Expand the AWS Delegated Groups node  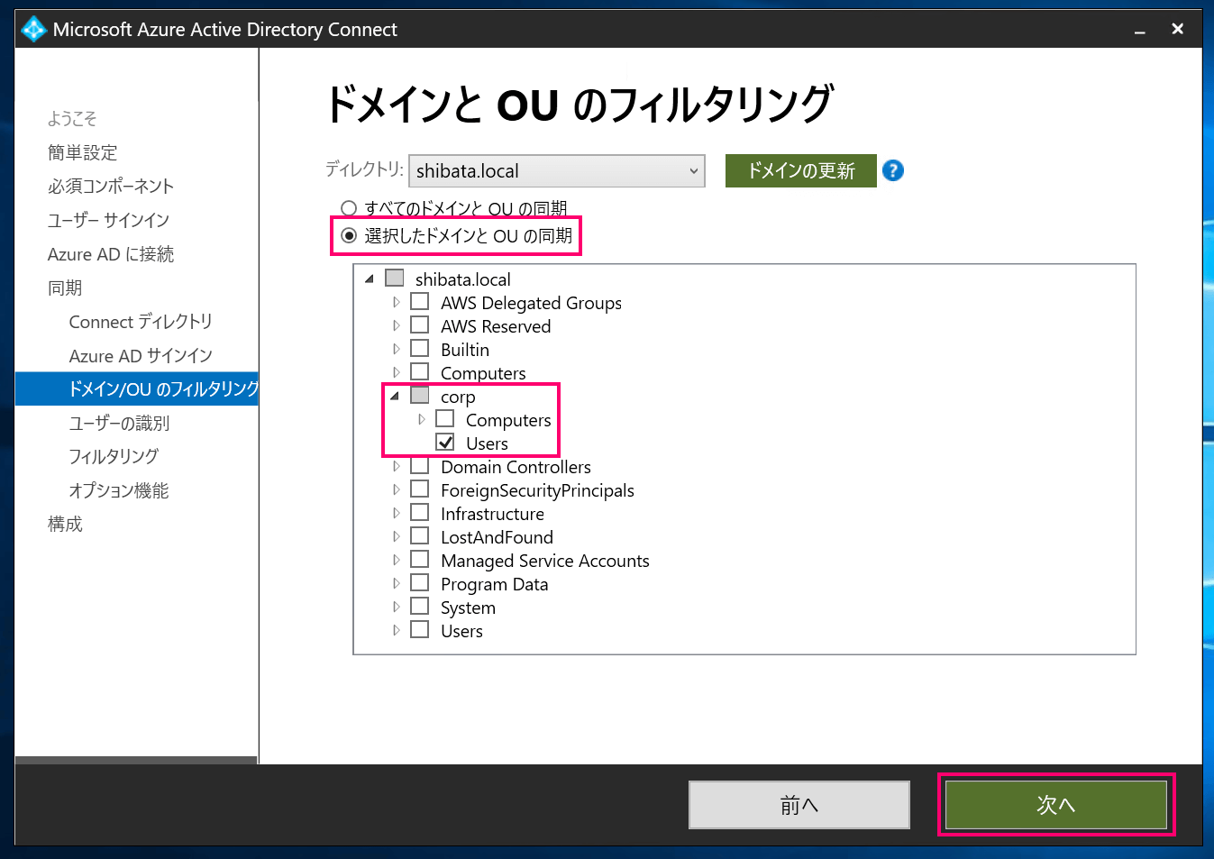(x=396, y=302)
